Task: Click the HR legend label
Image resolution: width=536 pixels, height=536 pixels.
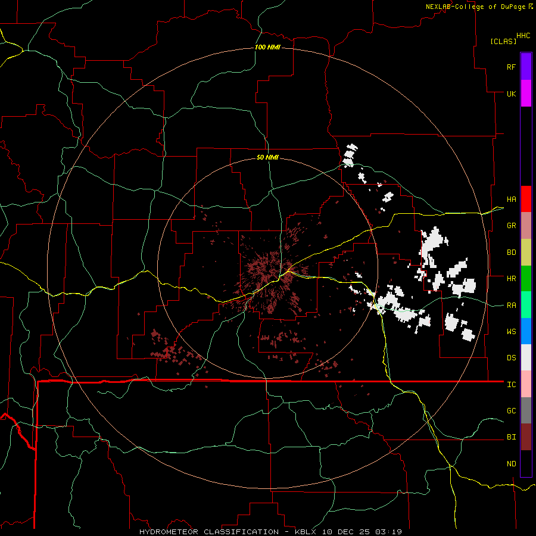Action: [511, 279]
